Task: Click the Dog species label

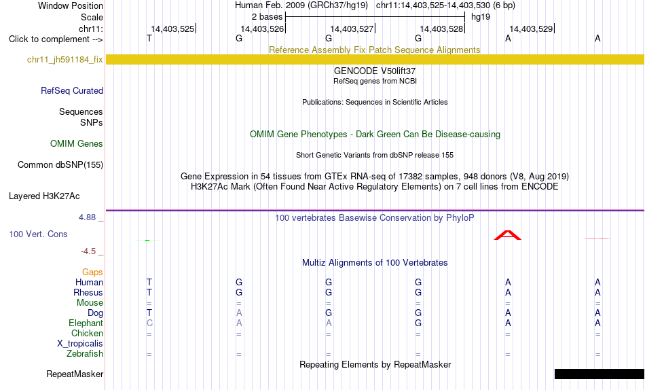Action: [95, 313]
